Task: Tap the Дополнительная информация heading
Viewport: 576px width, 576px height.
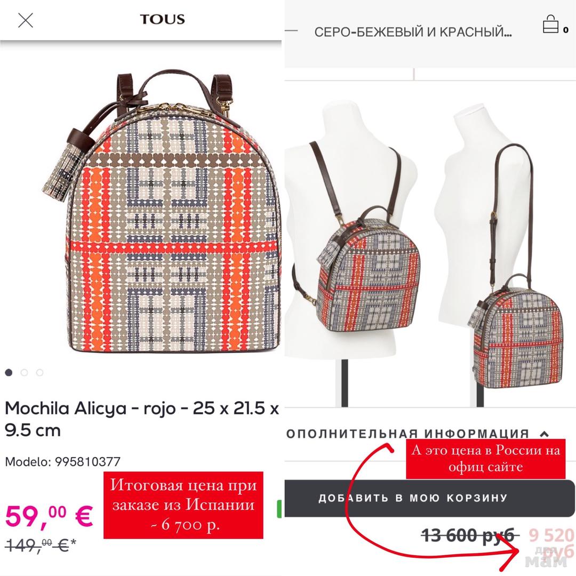Action: [x=408, y=434]
